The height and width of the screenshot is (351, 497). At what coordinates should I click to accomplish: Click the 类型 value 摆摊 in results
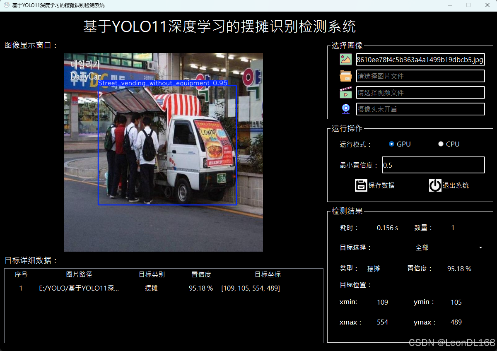pos(374,269)
